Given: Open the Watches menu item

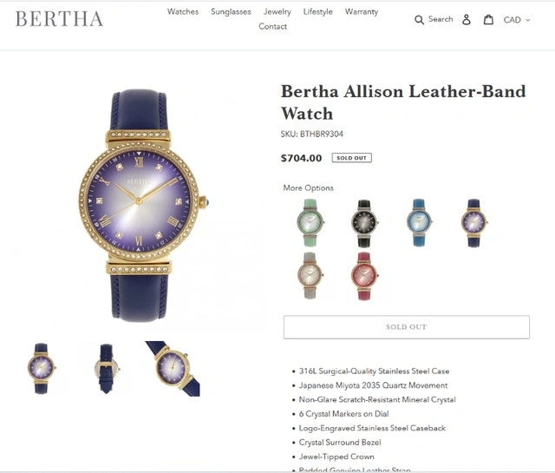Looking at the screenshot, I should coord(183,11).
